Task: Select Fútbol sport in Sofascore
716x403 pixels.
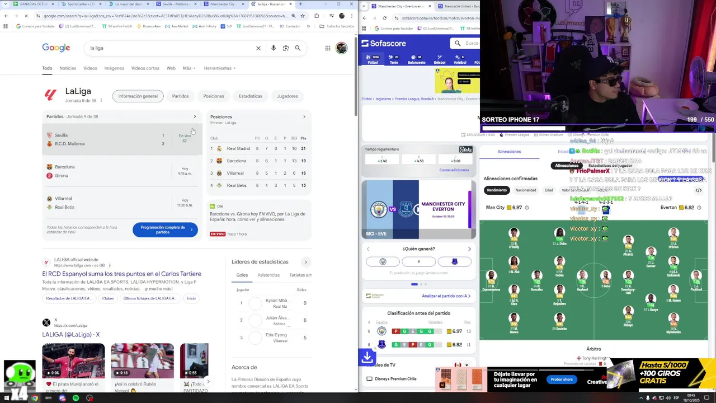Action: pos(373,59)
